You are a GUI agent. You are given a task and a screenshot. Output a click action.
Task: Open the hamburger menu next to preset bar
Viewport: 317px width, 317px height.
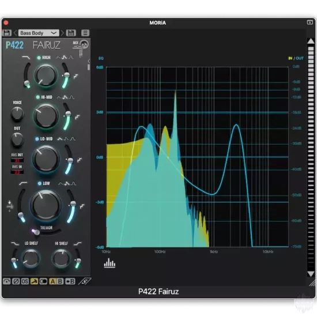85,33
